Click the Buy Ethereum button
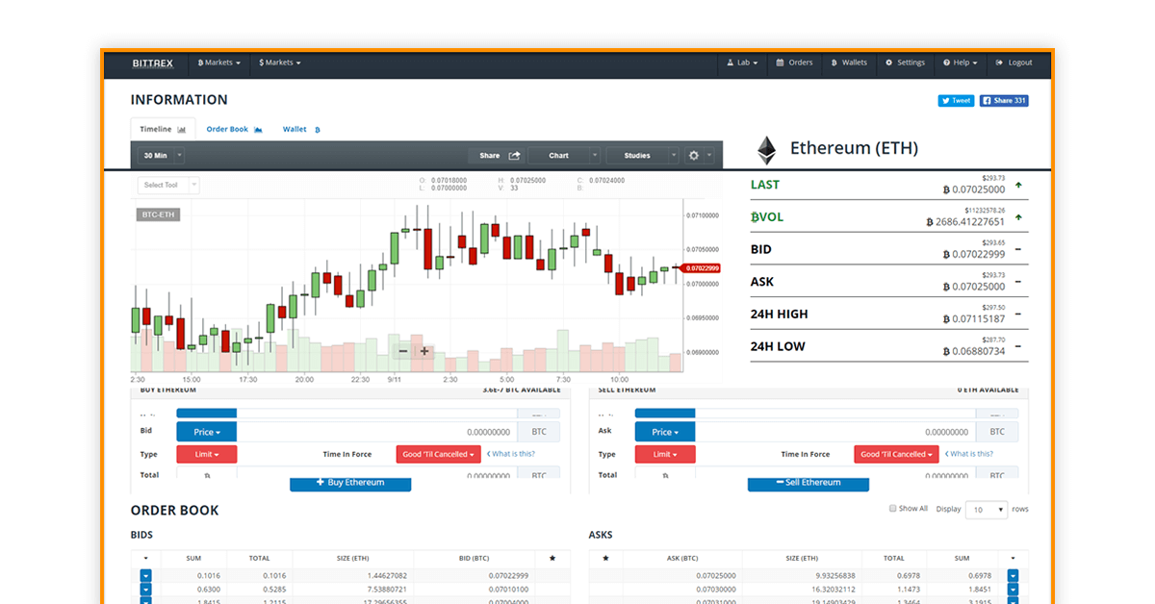 pyautogui.click(x=350, y=483)
